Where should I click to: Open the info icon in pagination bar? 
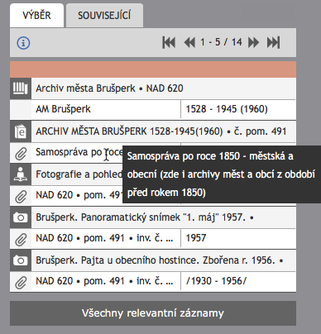click(23, 43)
